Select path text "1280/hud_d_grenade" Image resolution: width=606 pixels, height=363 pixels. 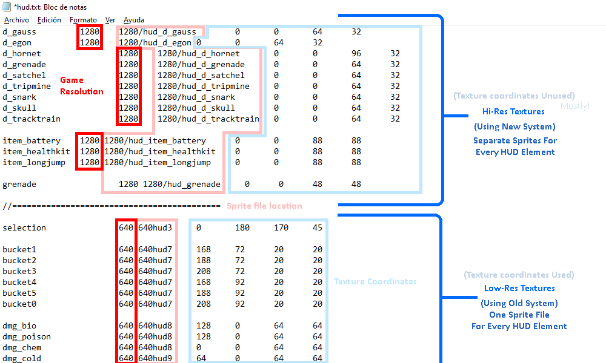(201, 64)
